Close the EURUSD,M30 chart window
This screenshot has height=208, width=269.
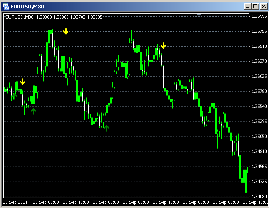click(x=263, y=7)
